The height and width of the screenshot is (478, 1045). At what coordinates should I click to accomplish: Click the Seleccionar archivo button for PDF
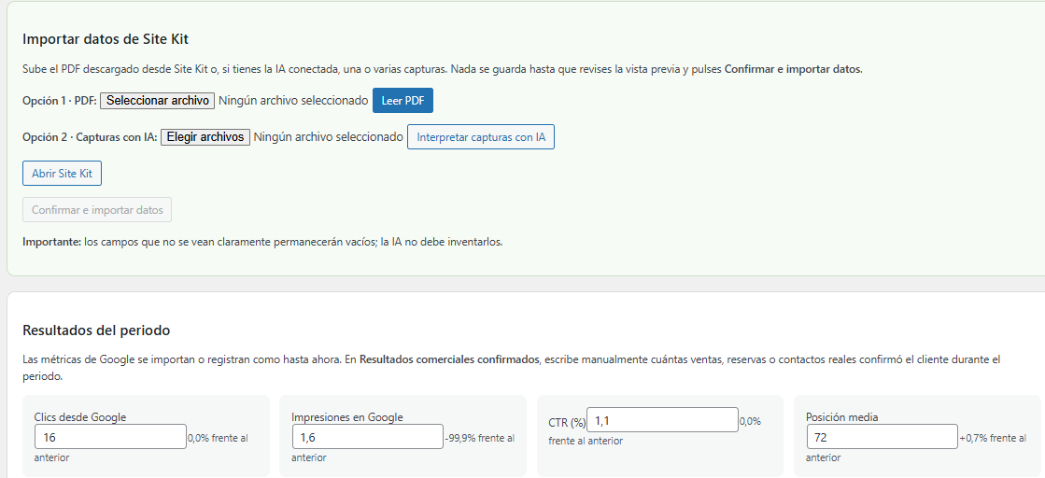coord(157,101)
